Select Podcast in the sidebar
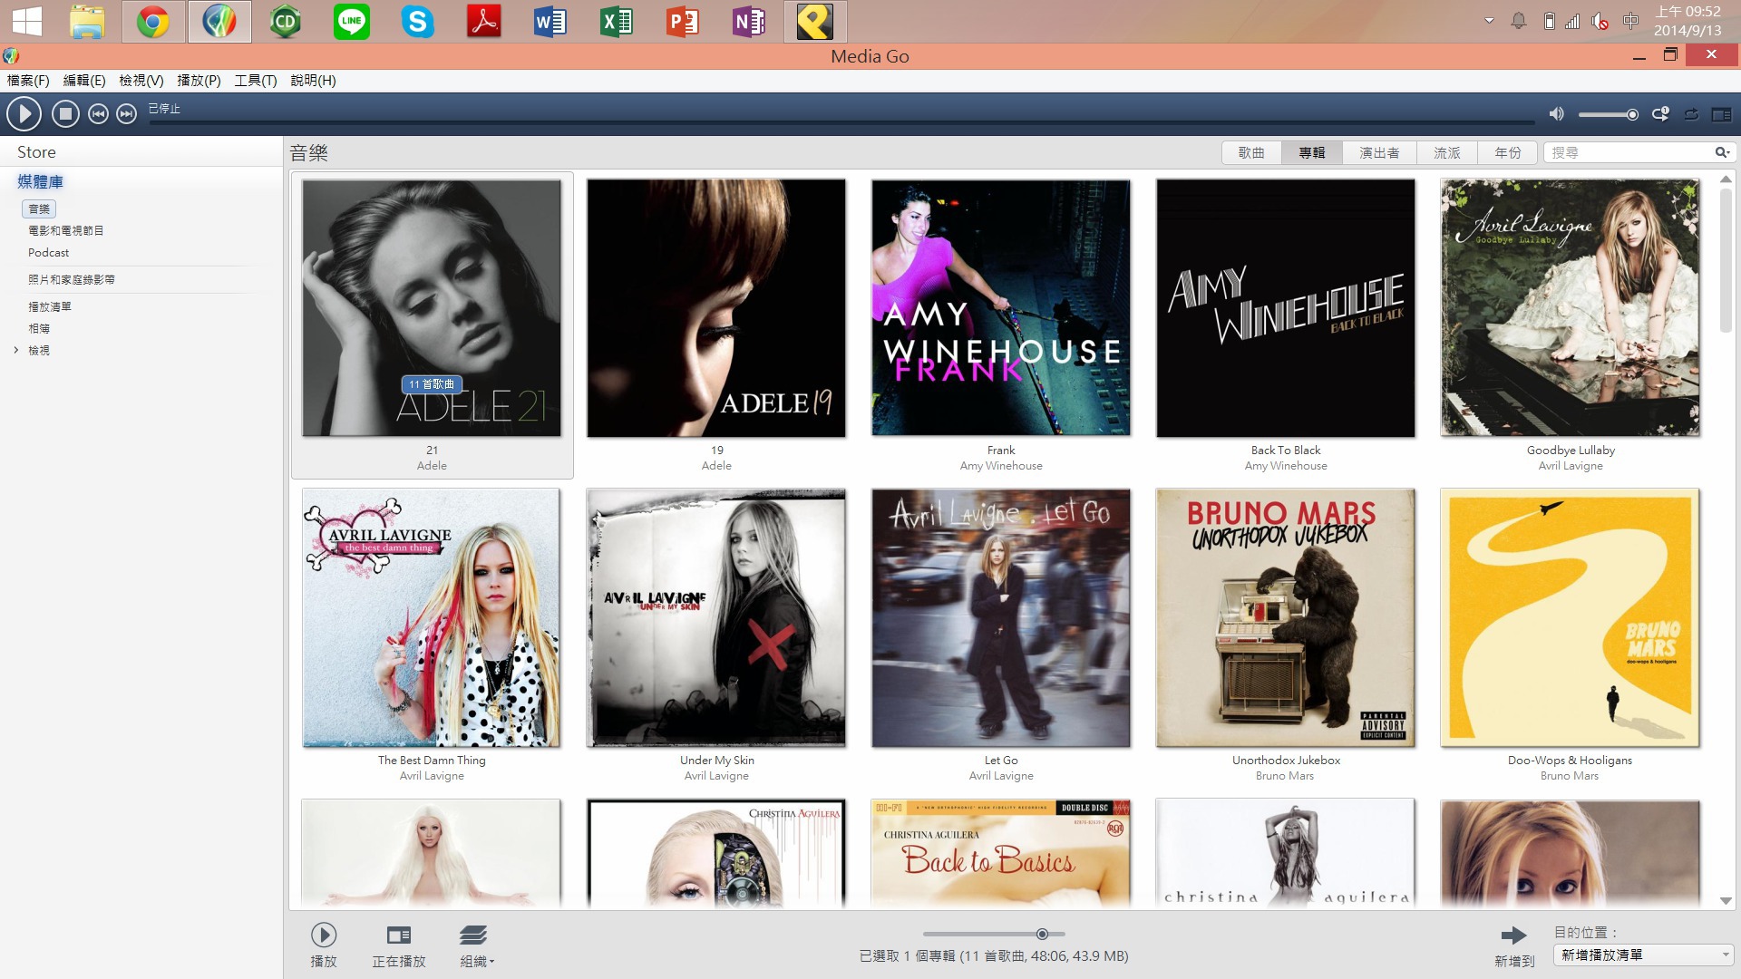 [48, 253]
